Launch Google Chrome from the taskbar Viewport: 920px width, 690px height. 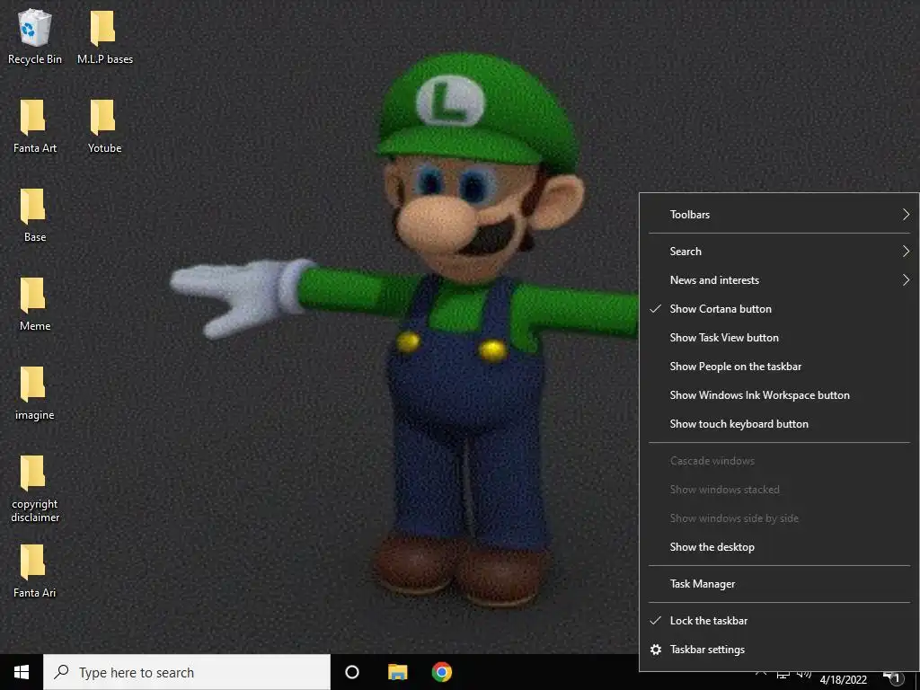[442, 672]
